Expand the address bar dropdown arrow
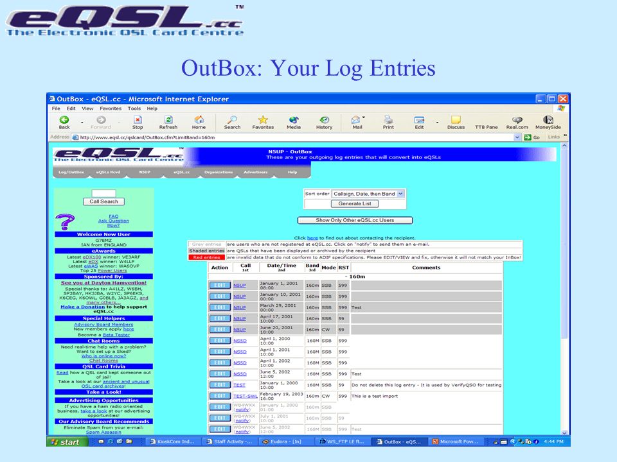 click(x=517, y=137)
